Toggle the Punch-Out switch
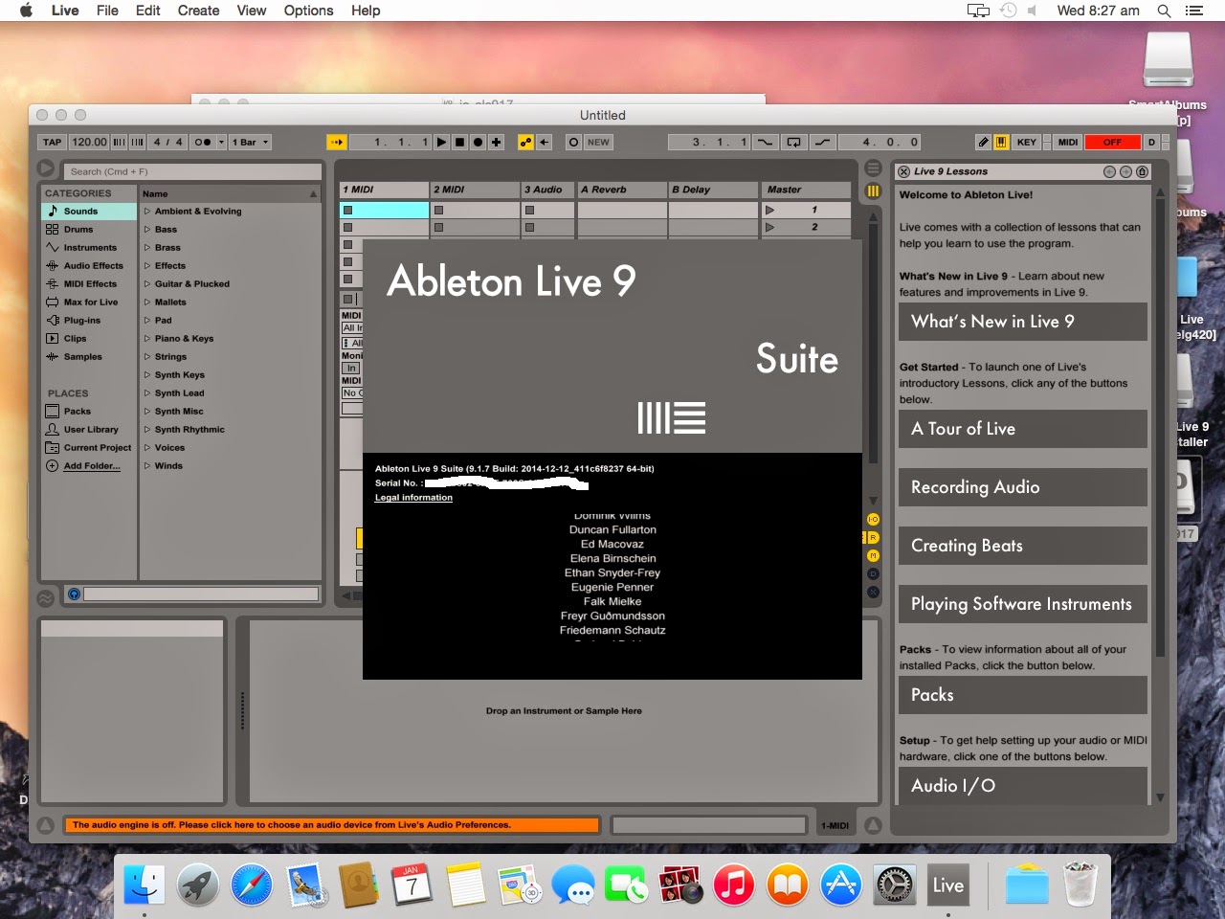 click(x=822, y=142)
